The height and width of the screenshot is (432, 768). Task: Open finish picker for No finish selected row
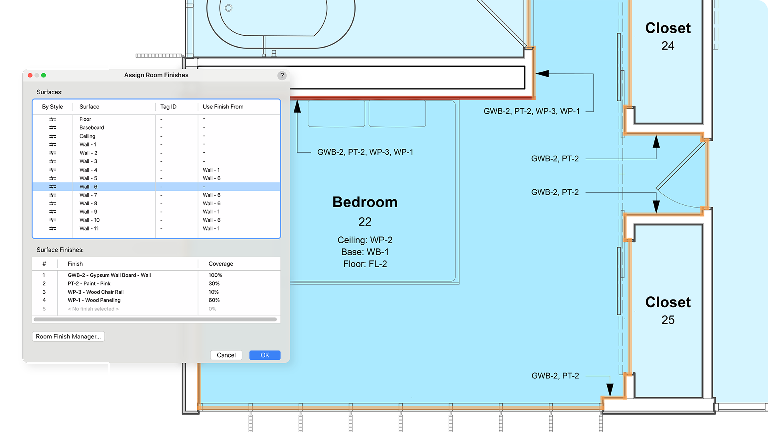pyautogui.click(x=93, y=309)
